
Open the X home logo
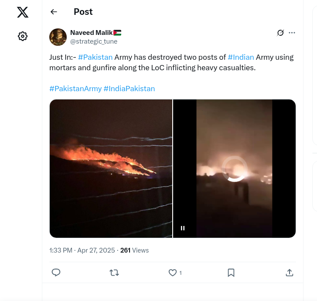23,12
